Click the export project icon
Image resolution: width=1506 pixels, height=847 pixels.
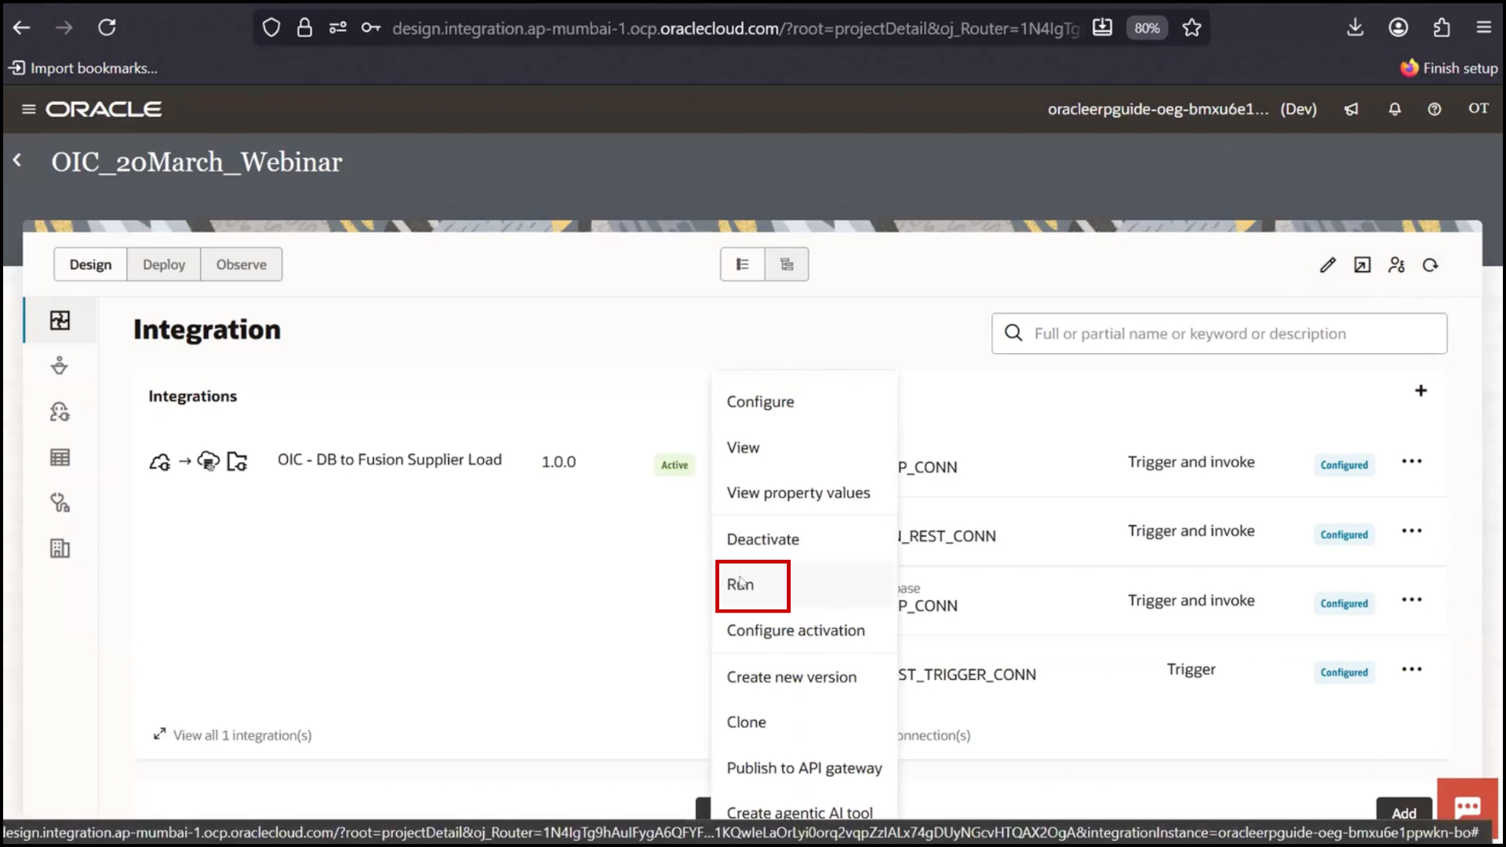click(x=1362, y=265)
